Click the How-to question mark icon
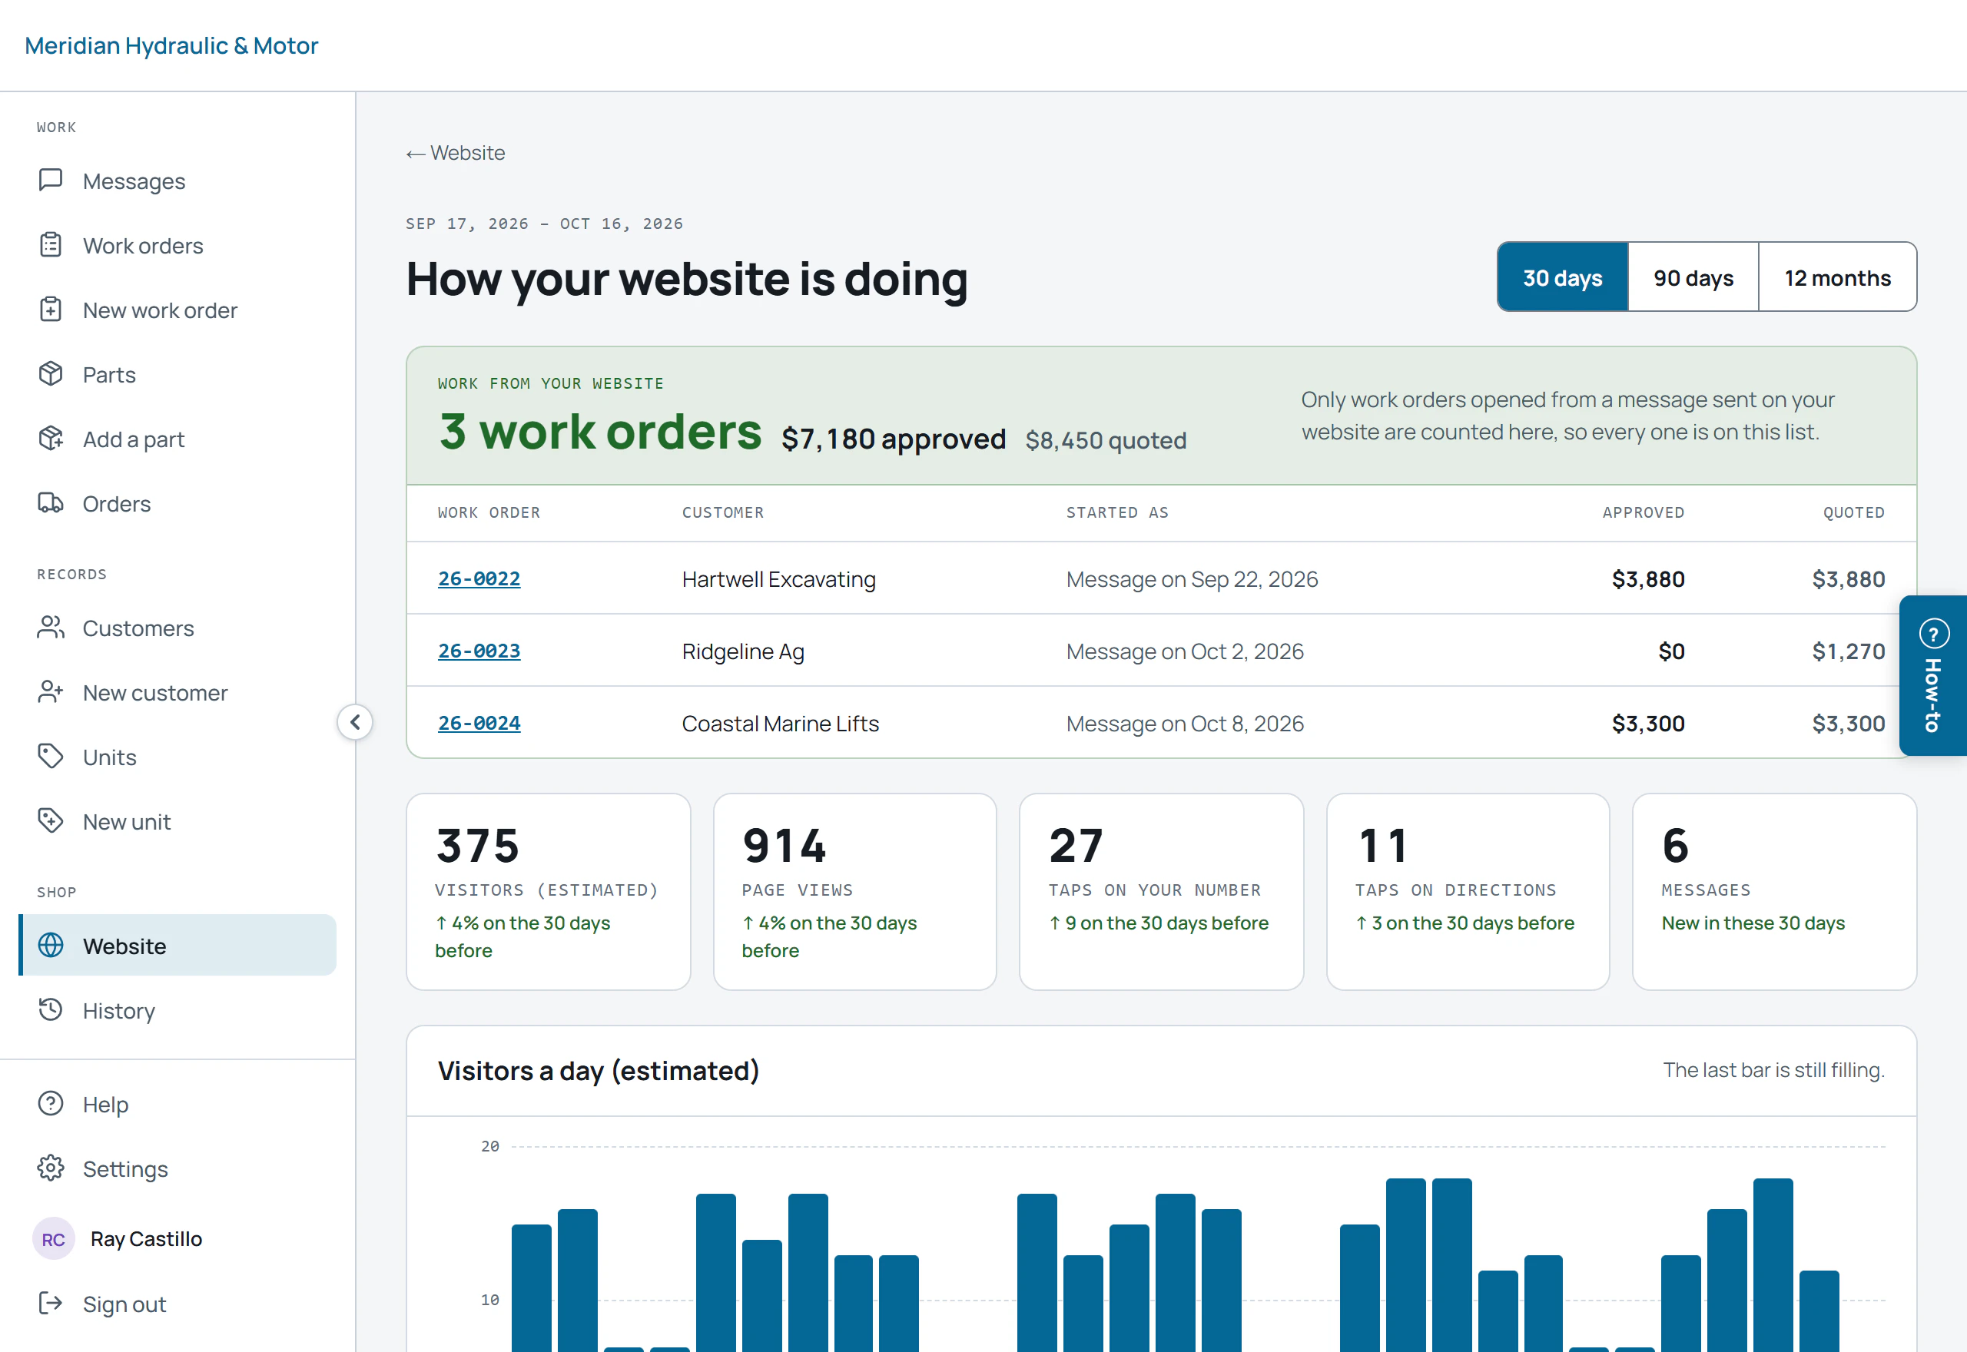 point(1934,634)
